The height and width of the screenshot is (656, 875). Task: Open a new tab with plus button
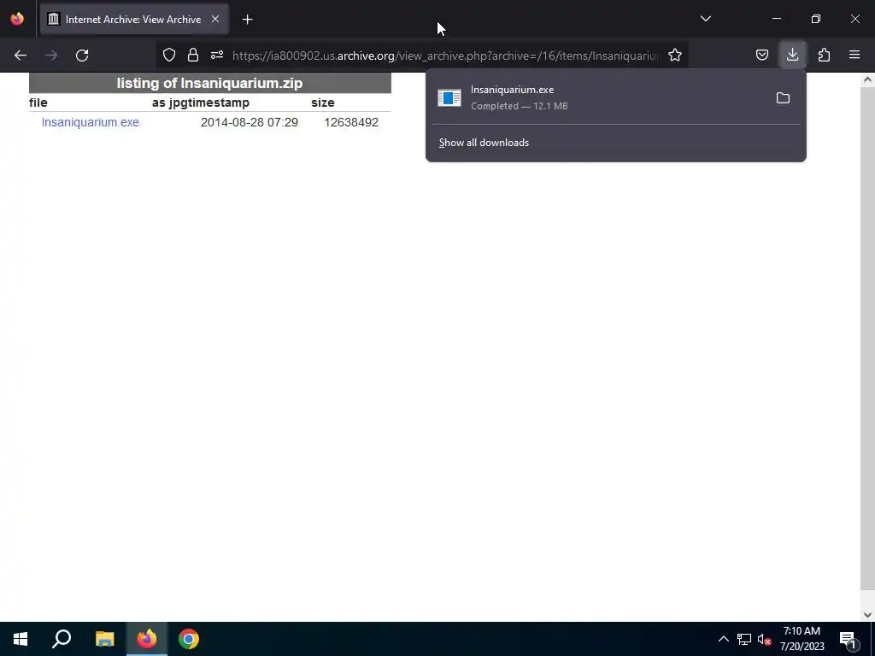click(247, 20)
